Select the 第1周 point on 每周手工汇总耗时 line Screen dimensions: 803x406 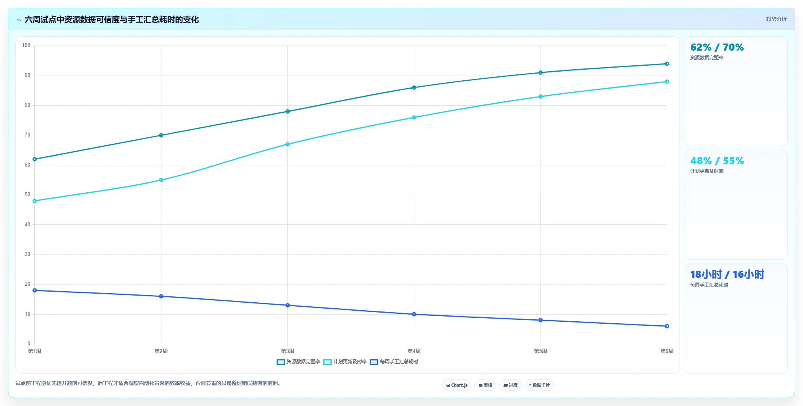[35, 290]
